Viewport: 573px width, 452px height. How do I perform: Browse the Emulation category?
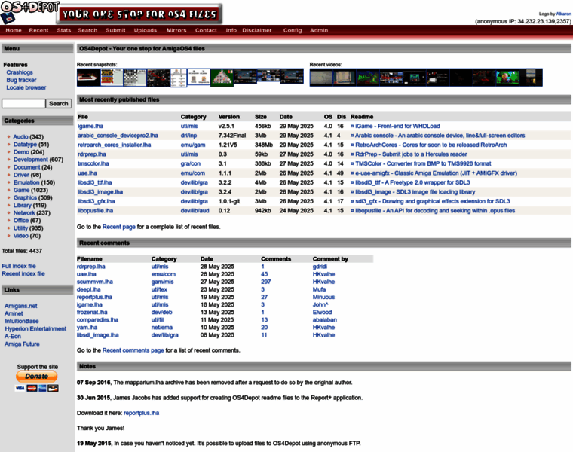(26, 182)
